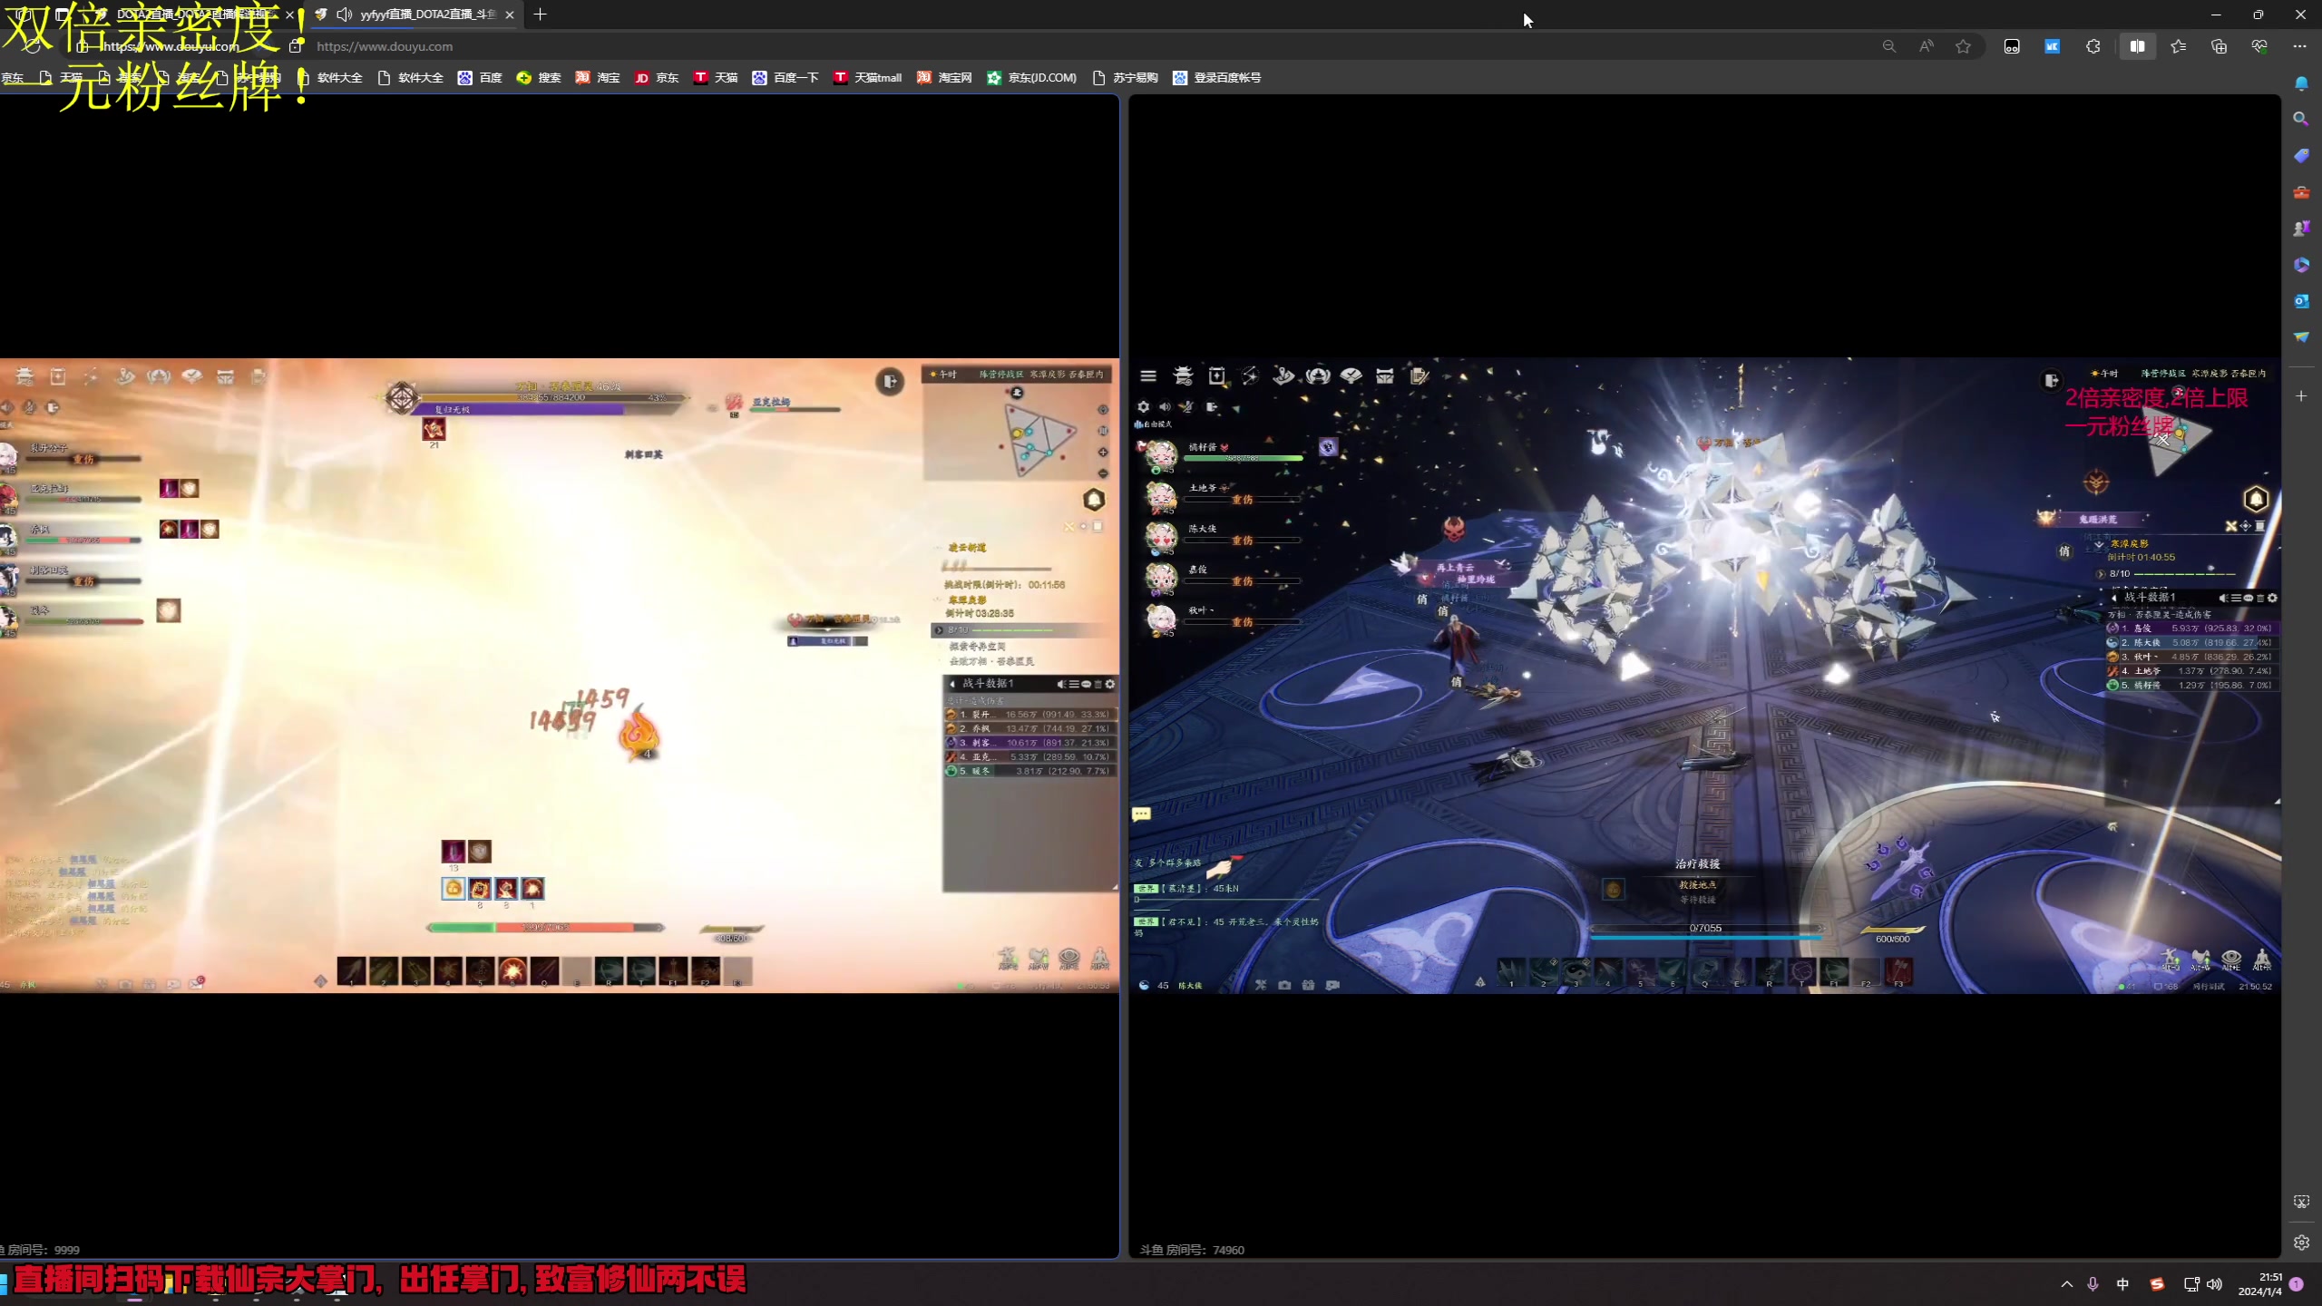Close the yyfyyf直播 tab

tap(510, 15)
